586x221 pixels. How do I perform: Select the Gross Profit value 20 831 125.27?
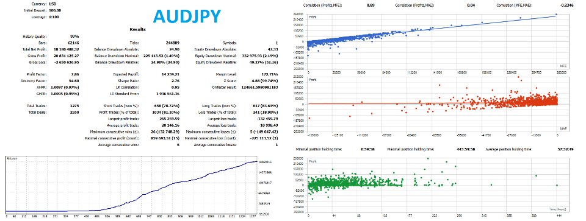67,56
